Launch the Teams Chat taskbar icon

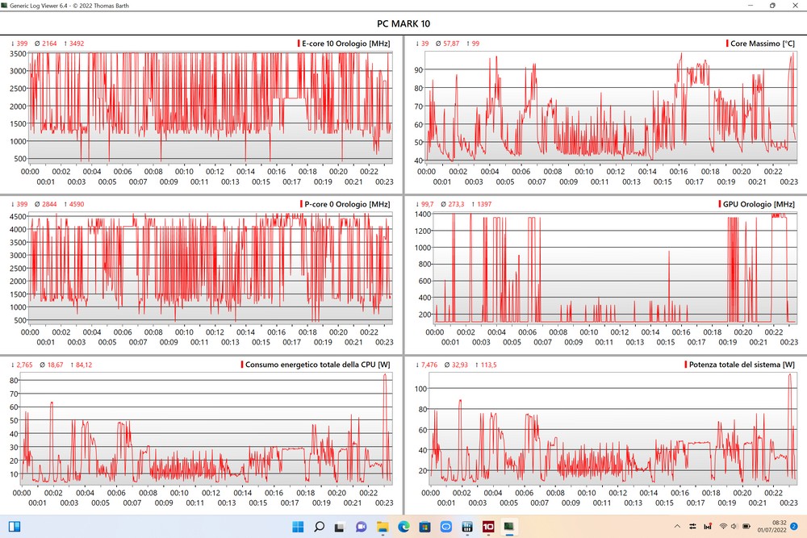[x=362, y=527]
